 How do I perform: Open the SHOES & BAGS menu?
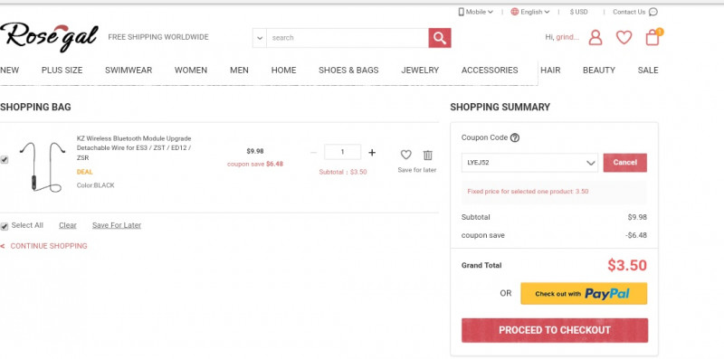pyautogui.click(x=348, y=71)
